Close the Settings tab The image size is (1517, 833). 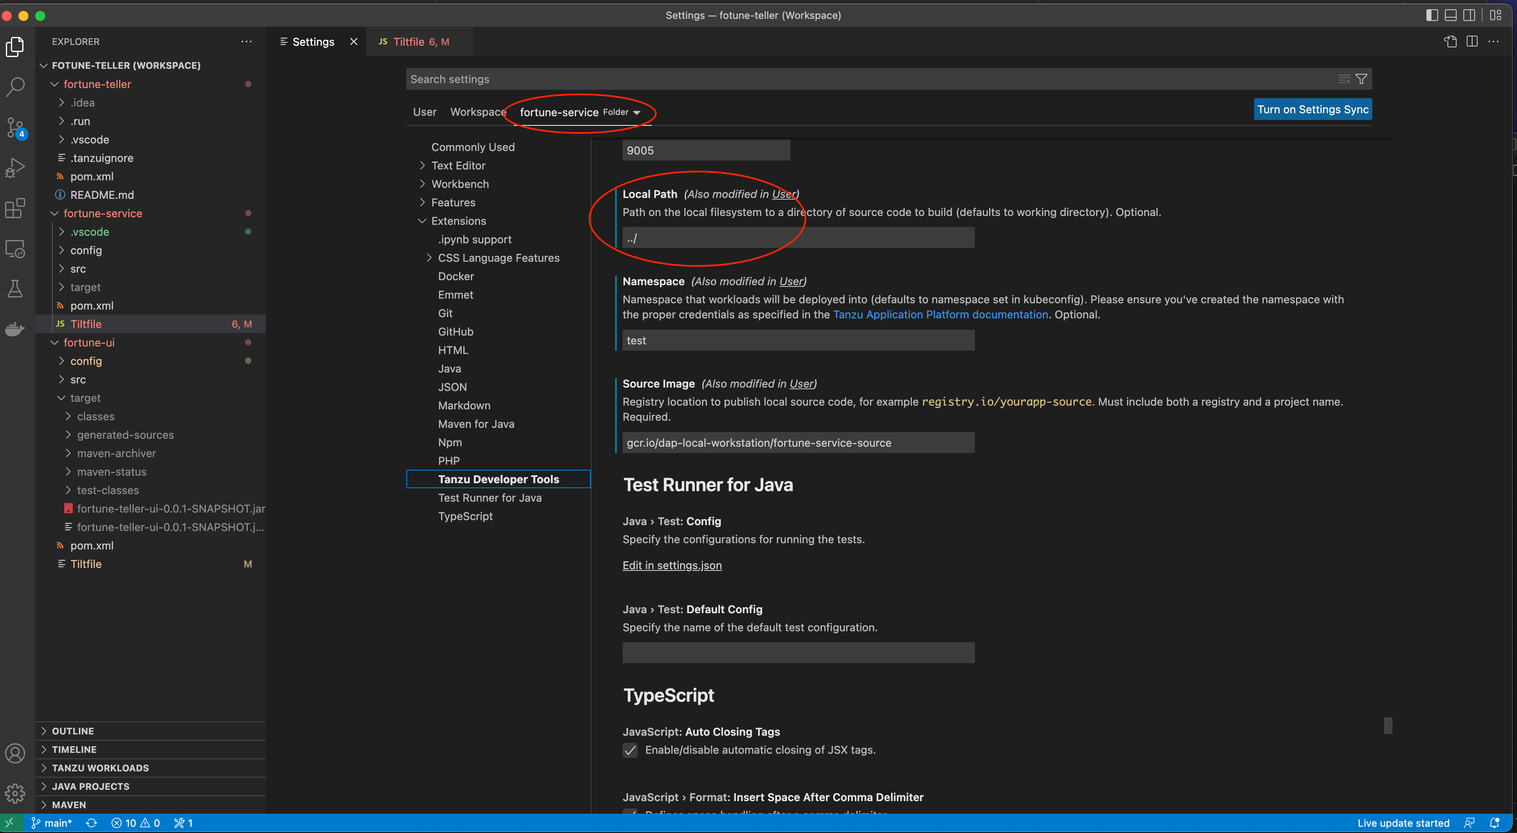pyautogui.click(x=354, y=42)
